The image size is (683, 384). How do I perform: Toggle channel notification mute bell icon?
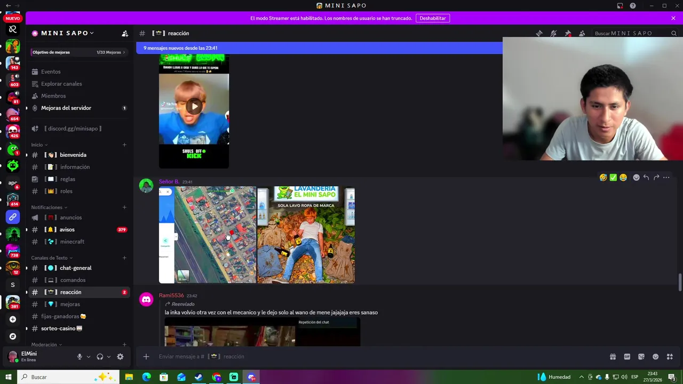(x=553, y=33)
